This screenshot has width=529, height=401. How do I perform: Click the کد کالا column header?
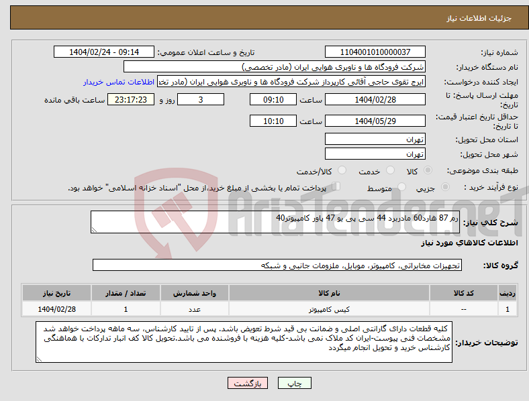click(464, 293)
